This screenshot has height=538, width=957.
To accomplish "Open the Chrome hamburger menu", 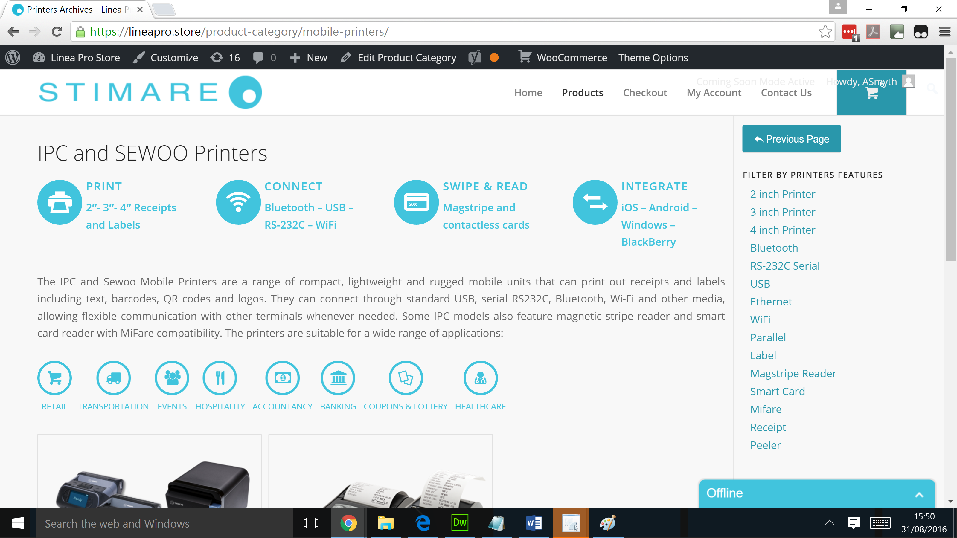I will pos(944,32).
